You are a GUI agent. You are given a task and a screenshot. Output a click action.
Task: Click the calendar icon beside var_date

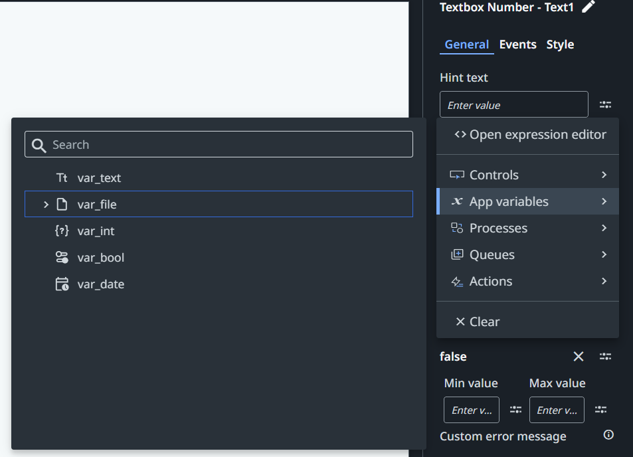[61, 284]
